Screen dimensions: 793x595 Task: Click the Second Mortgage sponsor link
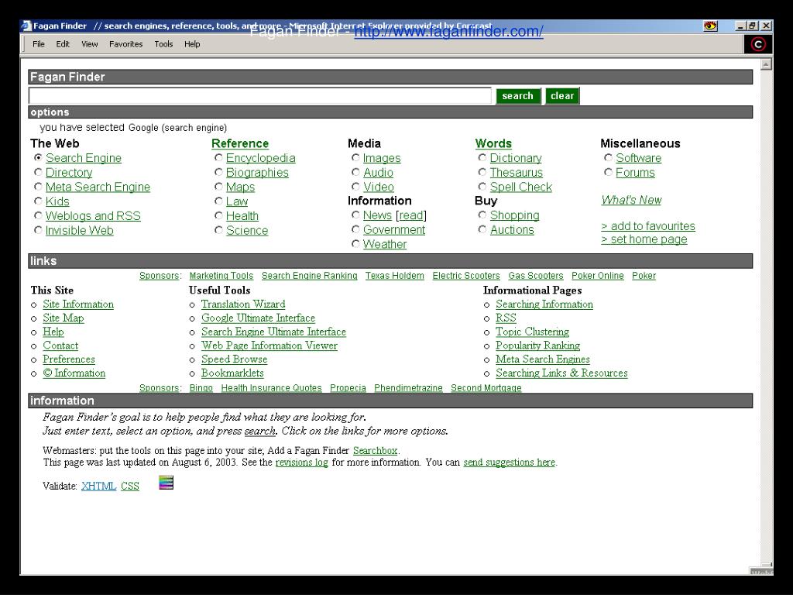pyautogui.click(x=486, y=388)
